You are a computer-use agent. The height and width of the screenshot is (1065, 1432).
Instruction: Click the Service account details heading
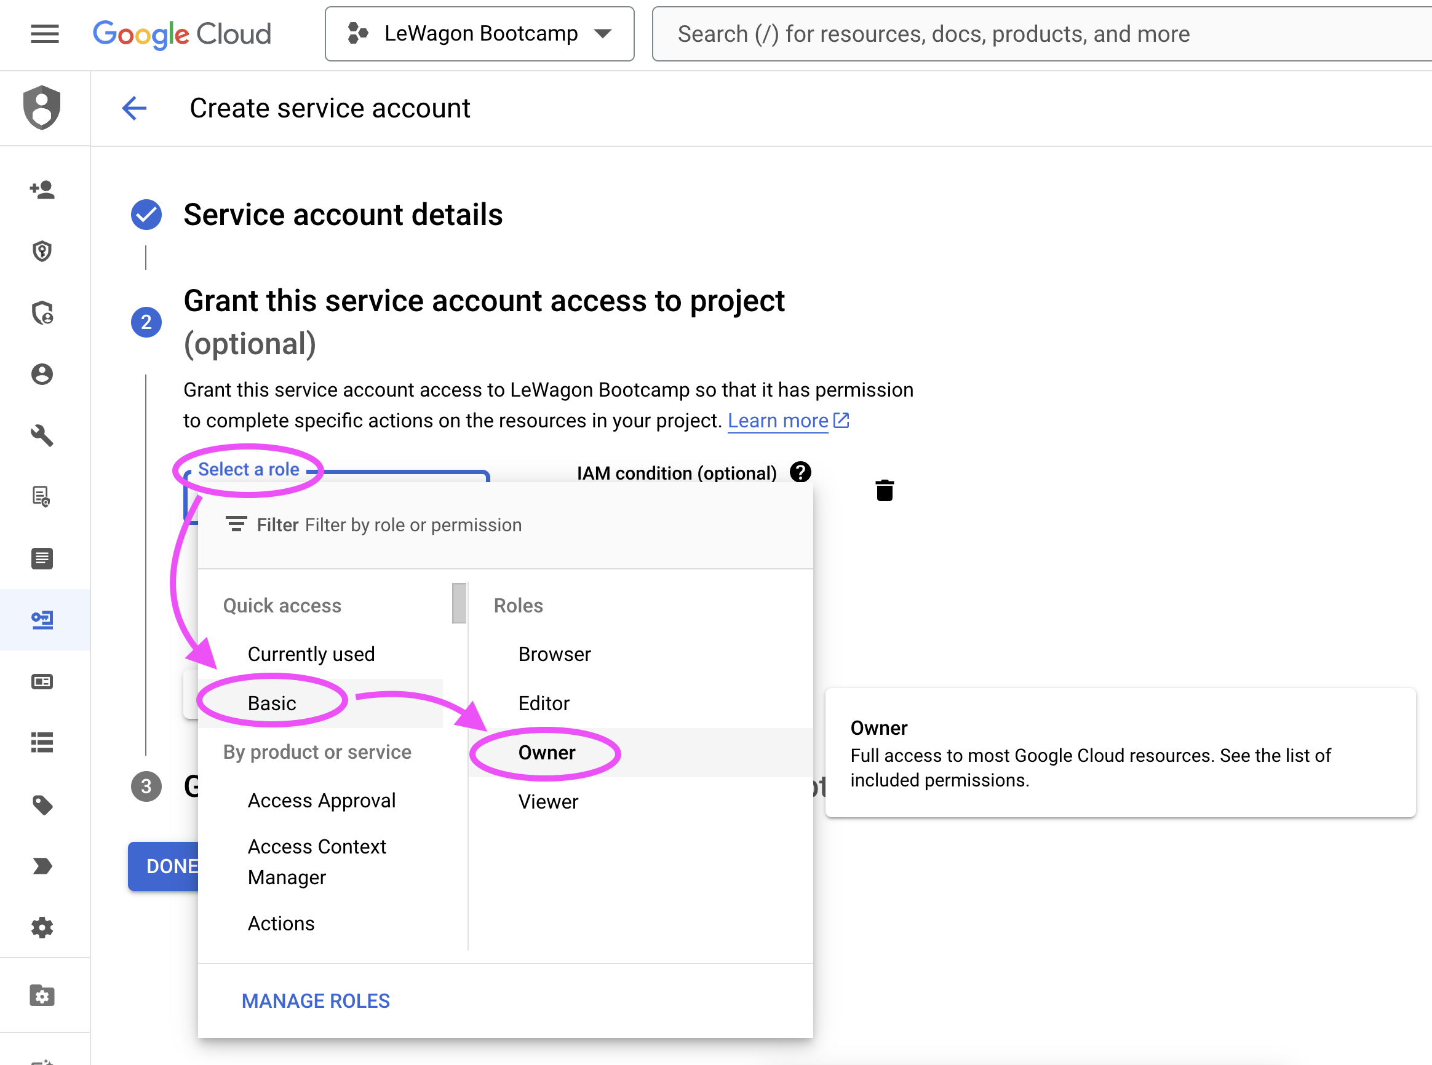point(343,215)
